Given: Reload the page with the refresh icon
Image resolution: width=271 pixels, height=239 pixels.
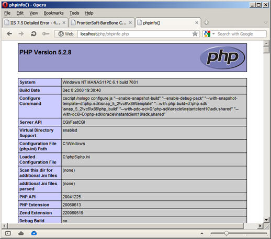Looking at the screenshot, I should 33,33.
